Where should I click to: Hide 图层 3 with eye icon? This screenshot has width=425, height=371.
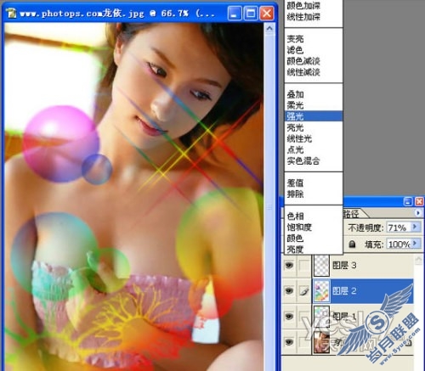point(289,265)
